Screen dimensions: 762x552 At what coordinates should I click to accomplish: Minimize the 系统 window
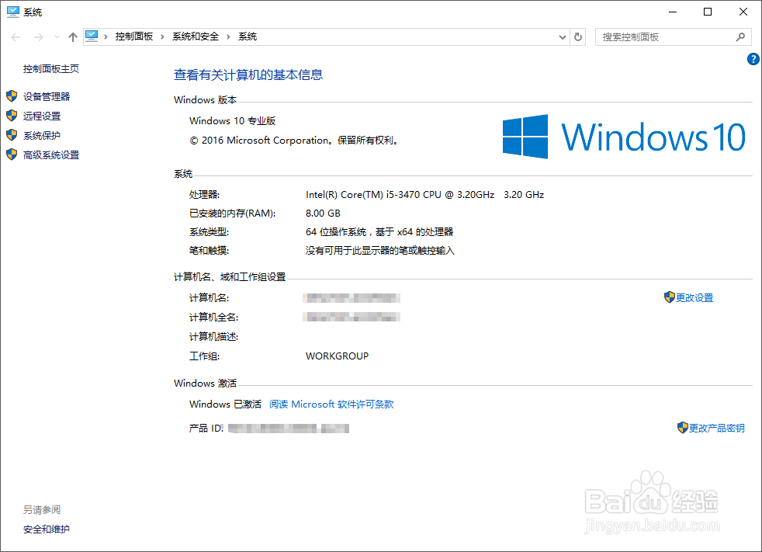click(x=673, y=12)
